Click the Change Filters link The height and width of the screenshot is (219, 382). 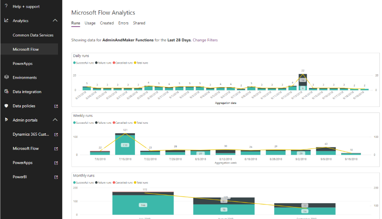coord(205,40)
